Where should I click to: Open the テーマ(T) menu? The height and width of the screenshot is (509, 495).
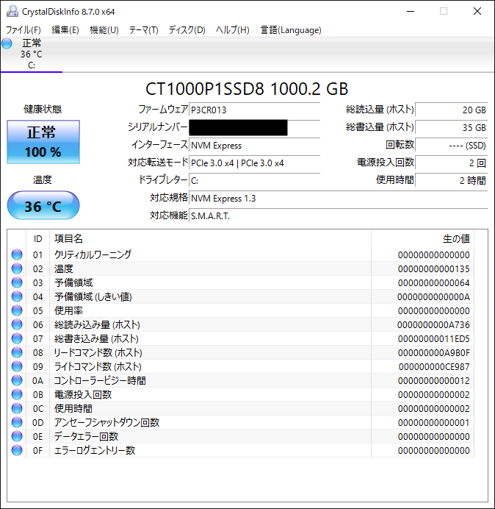(144, 30)
